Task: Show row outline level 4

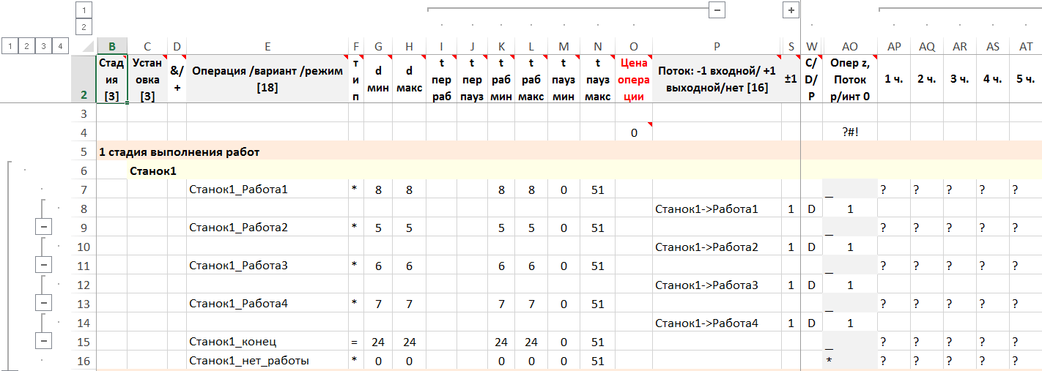Action: (x=60, y=46)
